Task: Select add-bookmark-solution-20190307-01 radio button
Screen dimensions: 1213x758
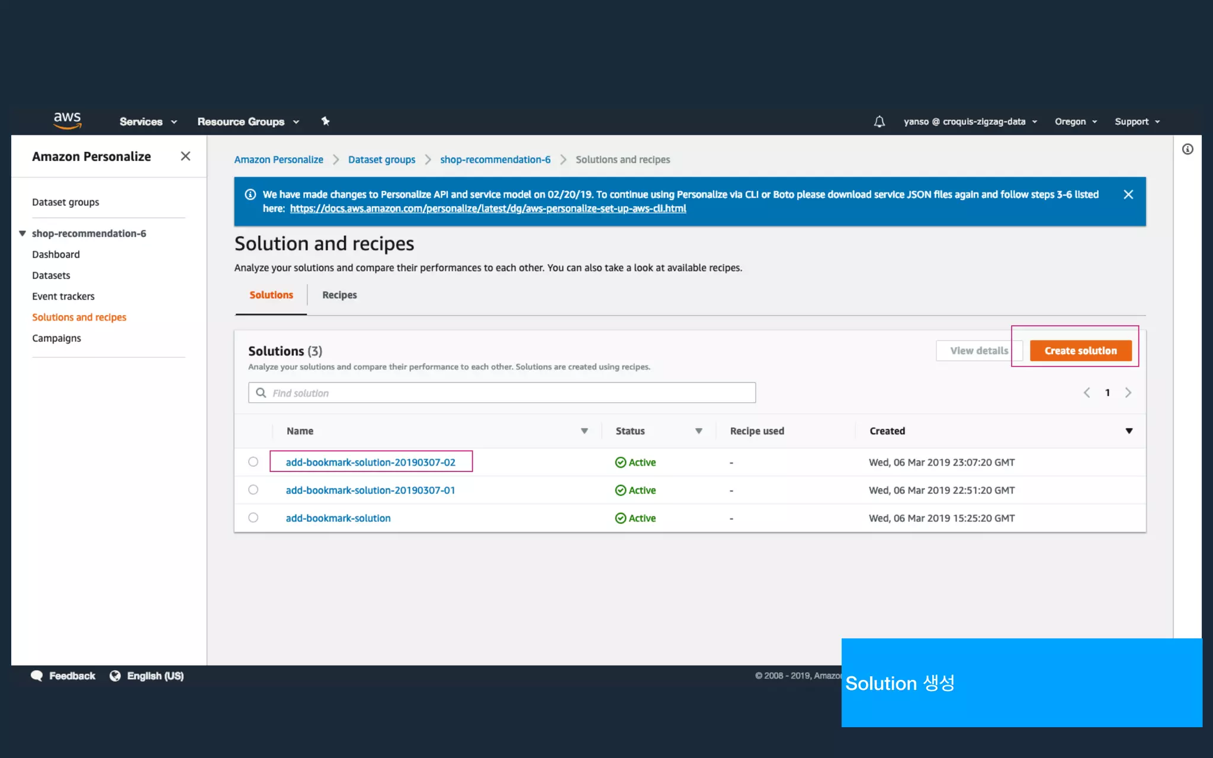Action: (253, 490)
